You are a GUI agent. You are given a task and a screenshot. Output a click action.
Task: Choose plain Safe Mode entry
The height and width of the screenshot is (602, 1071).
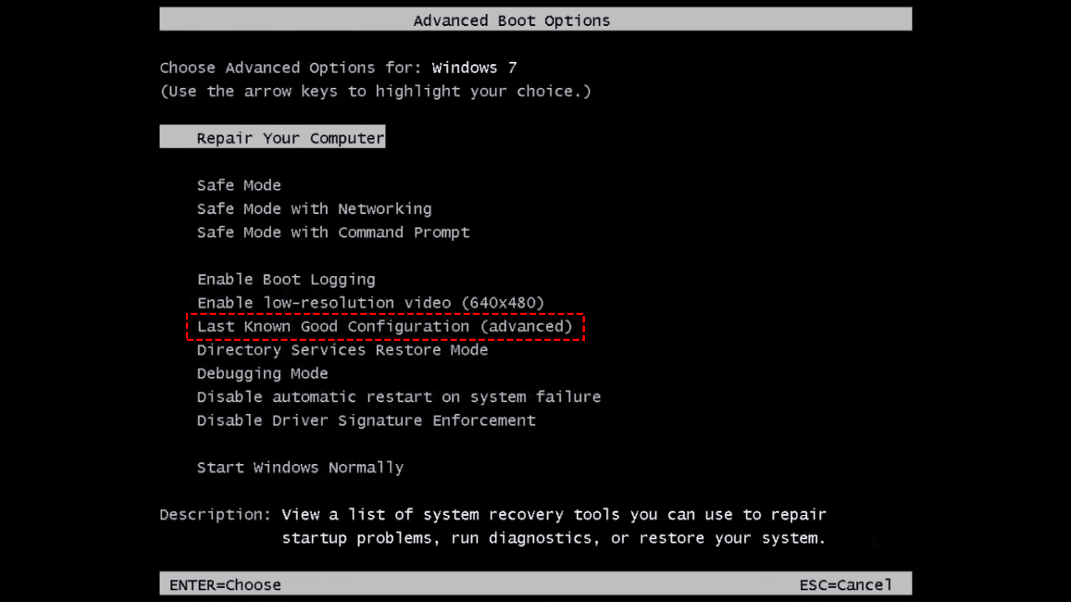(238, 186)
